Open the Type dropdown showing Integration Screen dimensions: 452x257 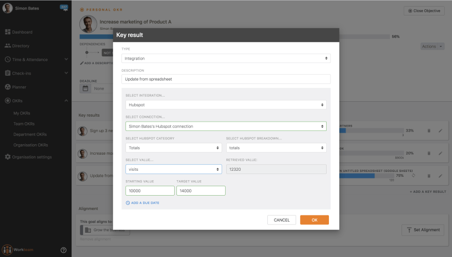click(226, 58)
